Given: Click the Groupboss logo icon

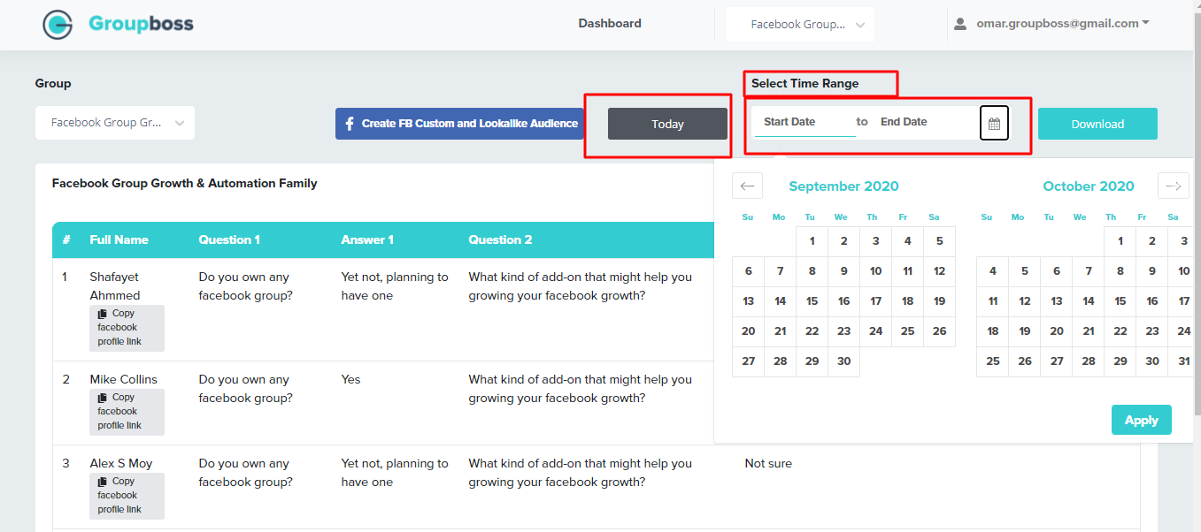Looking at the screenshot, I should (x=58, y=25).
